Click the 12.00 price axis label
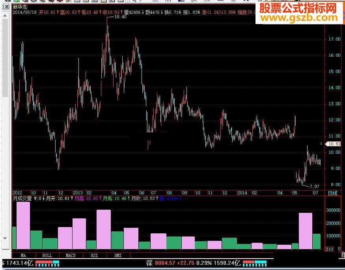The height and width of the screenshot is (270, 345). [334, 120]
